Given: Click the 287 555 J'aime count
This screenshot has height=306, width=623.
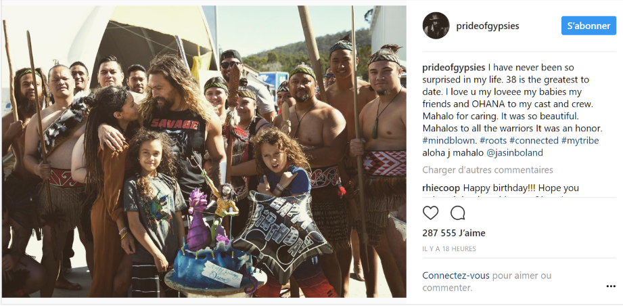Looking at the screenshot, I should pos(454,233).
